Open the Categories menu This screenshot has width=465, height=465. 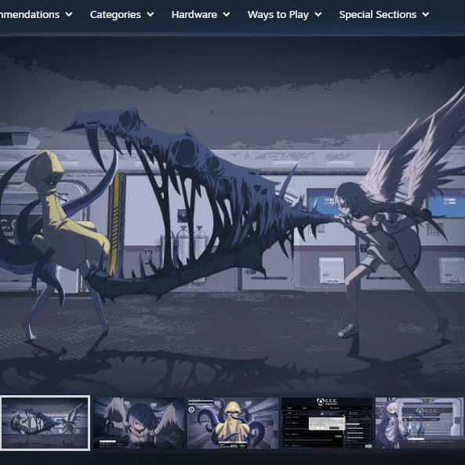click(x=122, y=15)
